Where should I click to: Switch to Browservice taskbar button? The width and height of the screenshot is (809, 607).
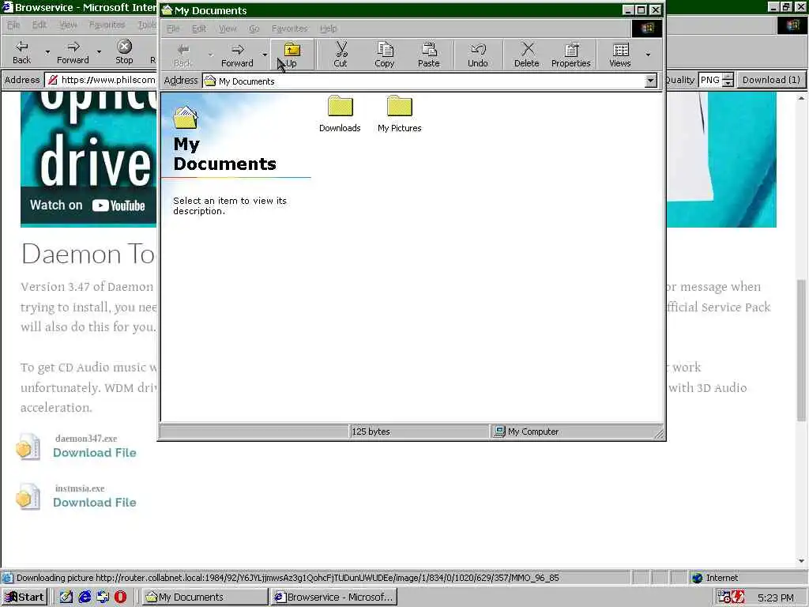tap(334, 598)
